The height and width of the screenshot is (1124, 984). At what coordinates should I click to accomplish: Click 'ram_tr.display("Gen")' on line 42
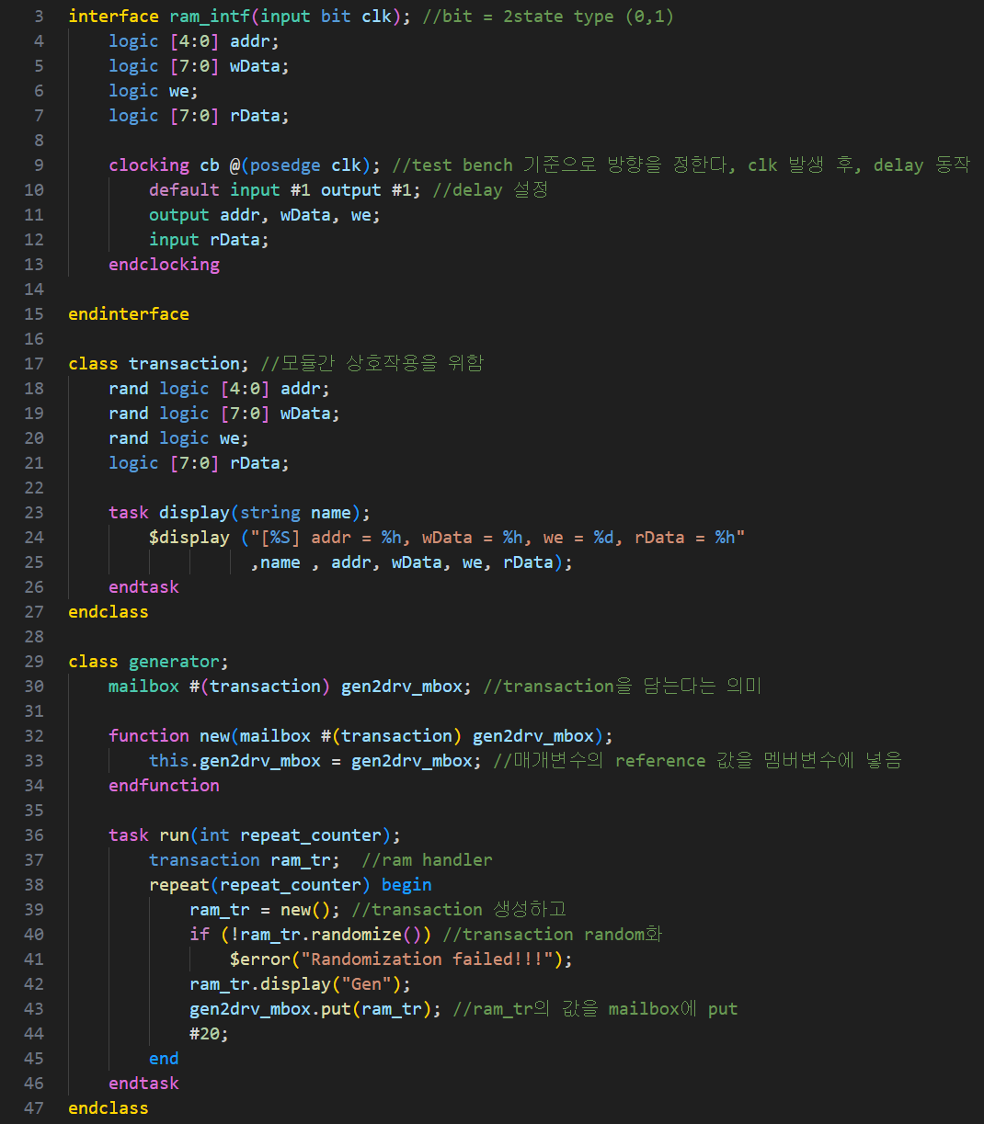point(295,984)
